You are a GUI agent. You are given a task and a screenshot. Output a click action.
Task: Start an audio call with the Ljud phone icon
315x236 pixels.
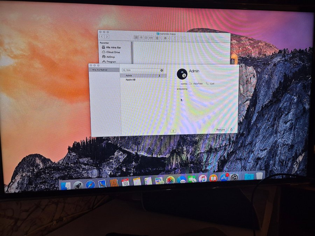pos(207,84)
